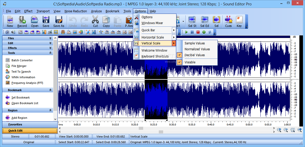Zoom out with the magnifier minus icon
This screenshot has height=147, width=305.
coord(286,130)
